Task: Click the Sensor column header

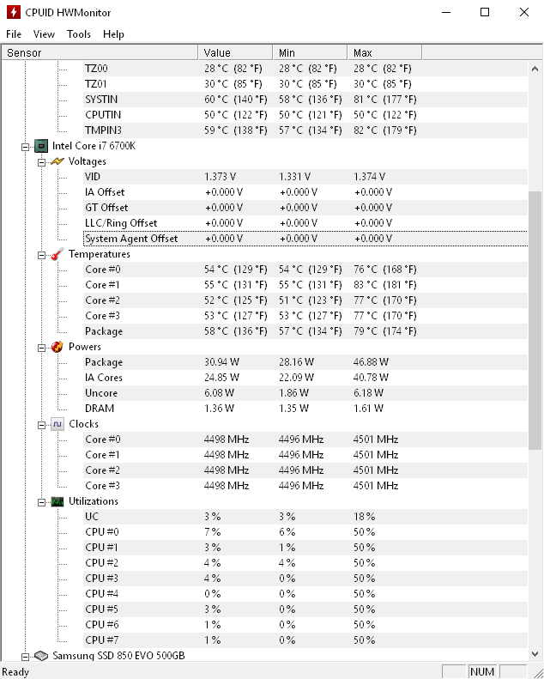Action: pos(99,53)
